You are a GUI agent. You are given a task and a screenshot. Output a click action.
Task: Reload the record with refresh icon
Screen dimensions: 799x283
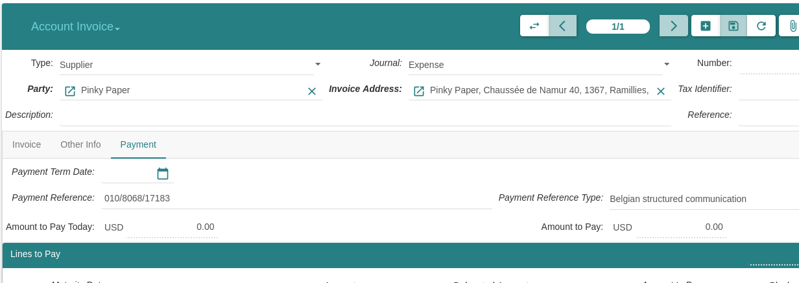761,26
